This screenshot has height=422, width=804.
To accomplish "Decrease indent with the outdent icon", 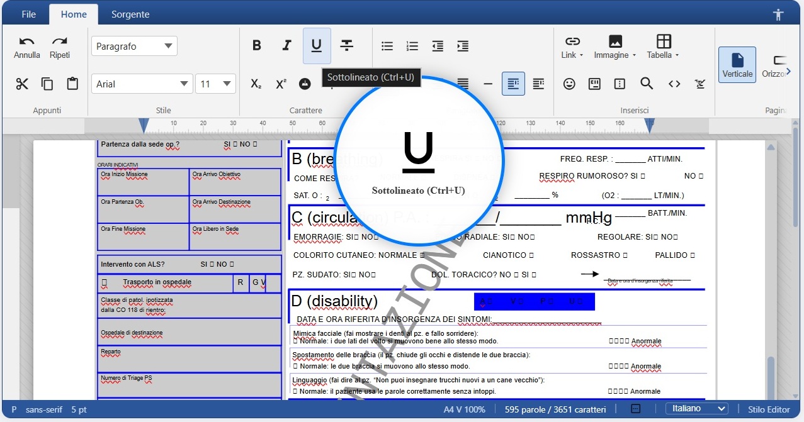I will point(438,46).
